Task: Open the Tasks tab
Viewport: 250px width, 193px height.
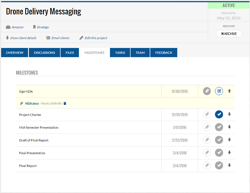Action: (120, 53)
